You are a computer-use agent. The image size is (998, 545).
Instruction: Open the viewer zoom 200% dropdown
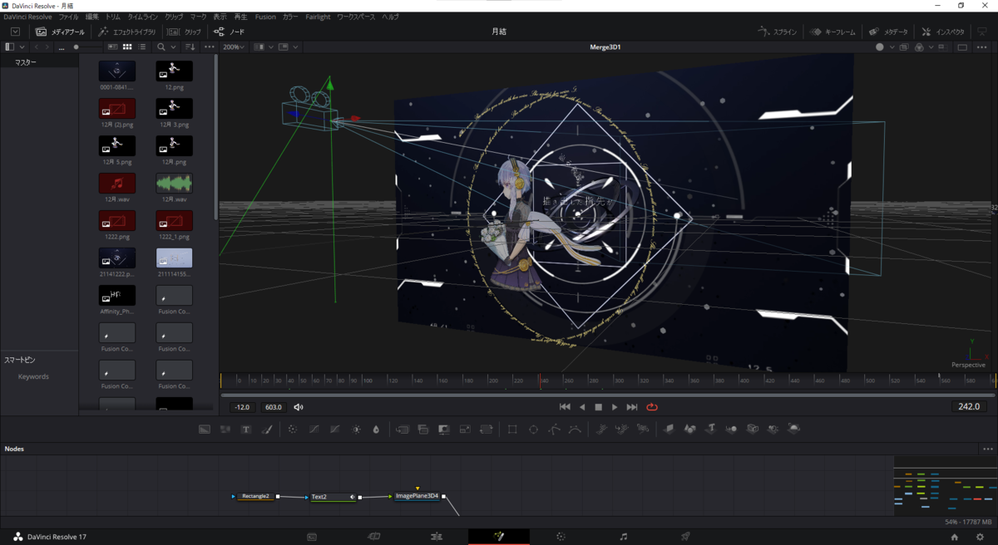(234, 47)
